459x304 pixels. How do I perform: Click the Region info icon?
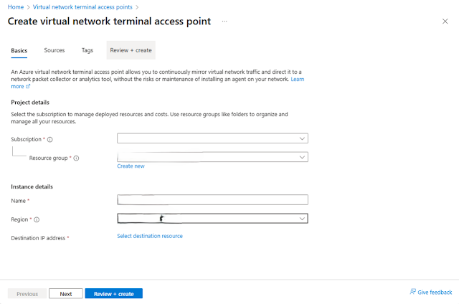37,220
